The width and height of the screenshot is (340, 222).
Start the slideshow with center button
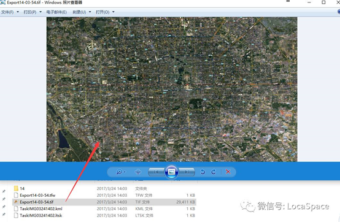tap(171, 172)
